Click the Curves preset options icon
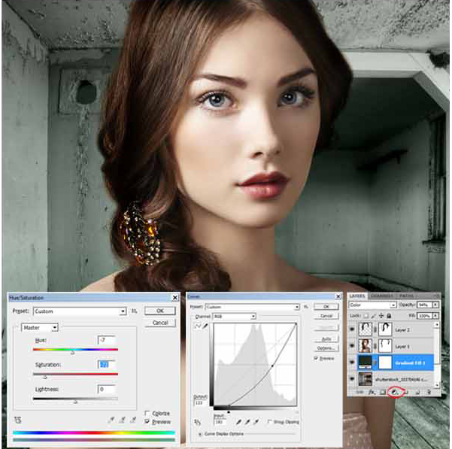 (x=306, y=307)
